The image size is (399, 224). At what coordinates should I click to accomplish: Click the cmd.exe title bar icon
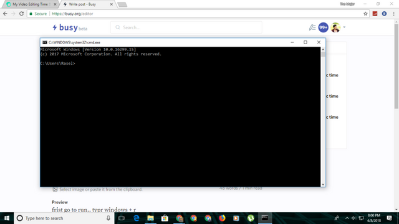click(45, 42)
